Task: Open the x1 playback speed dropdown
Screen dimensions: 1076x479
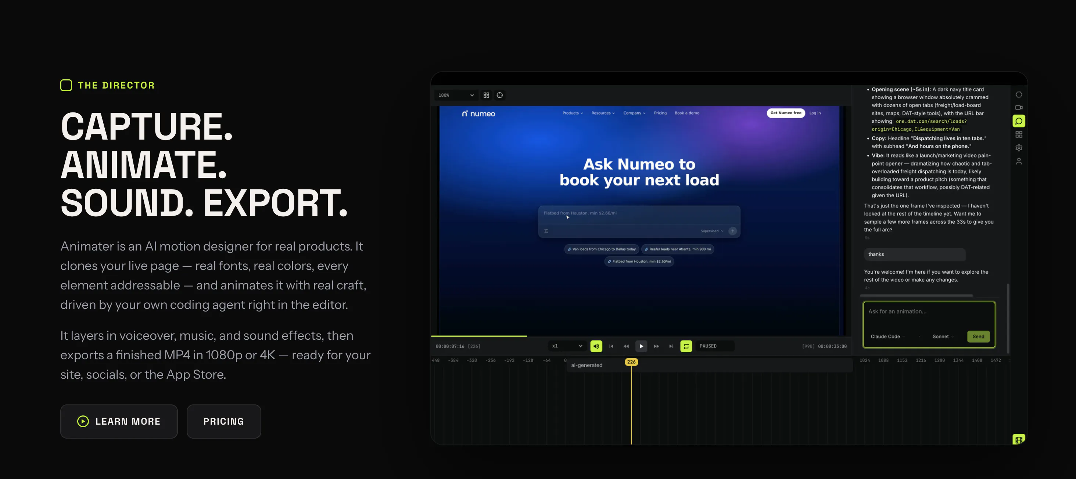Action: pos(567,346)
